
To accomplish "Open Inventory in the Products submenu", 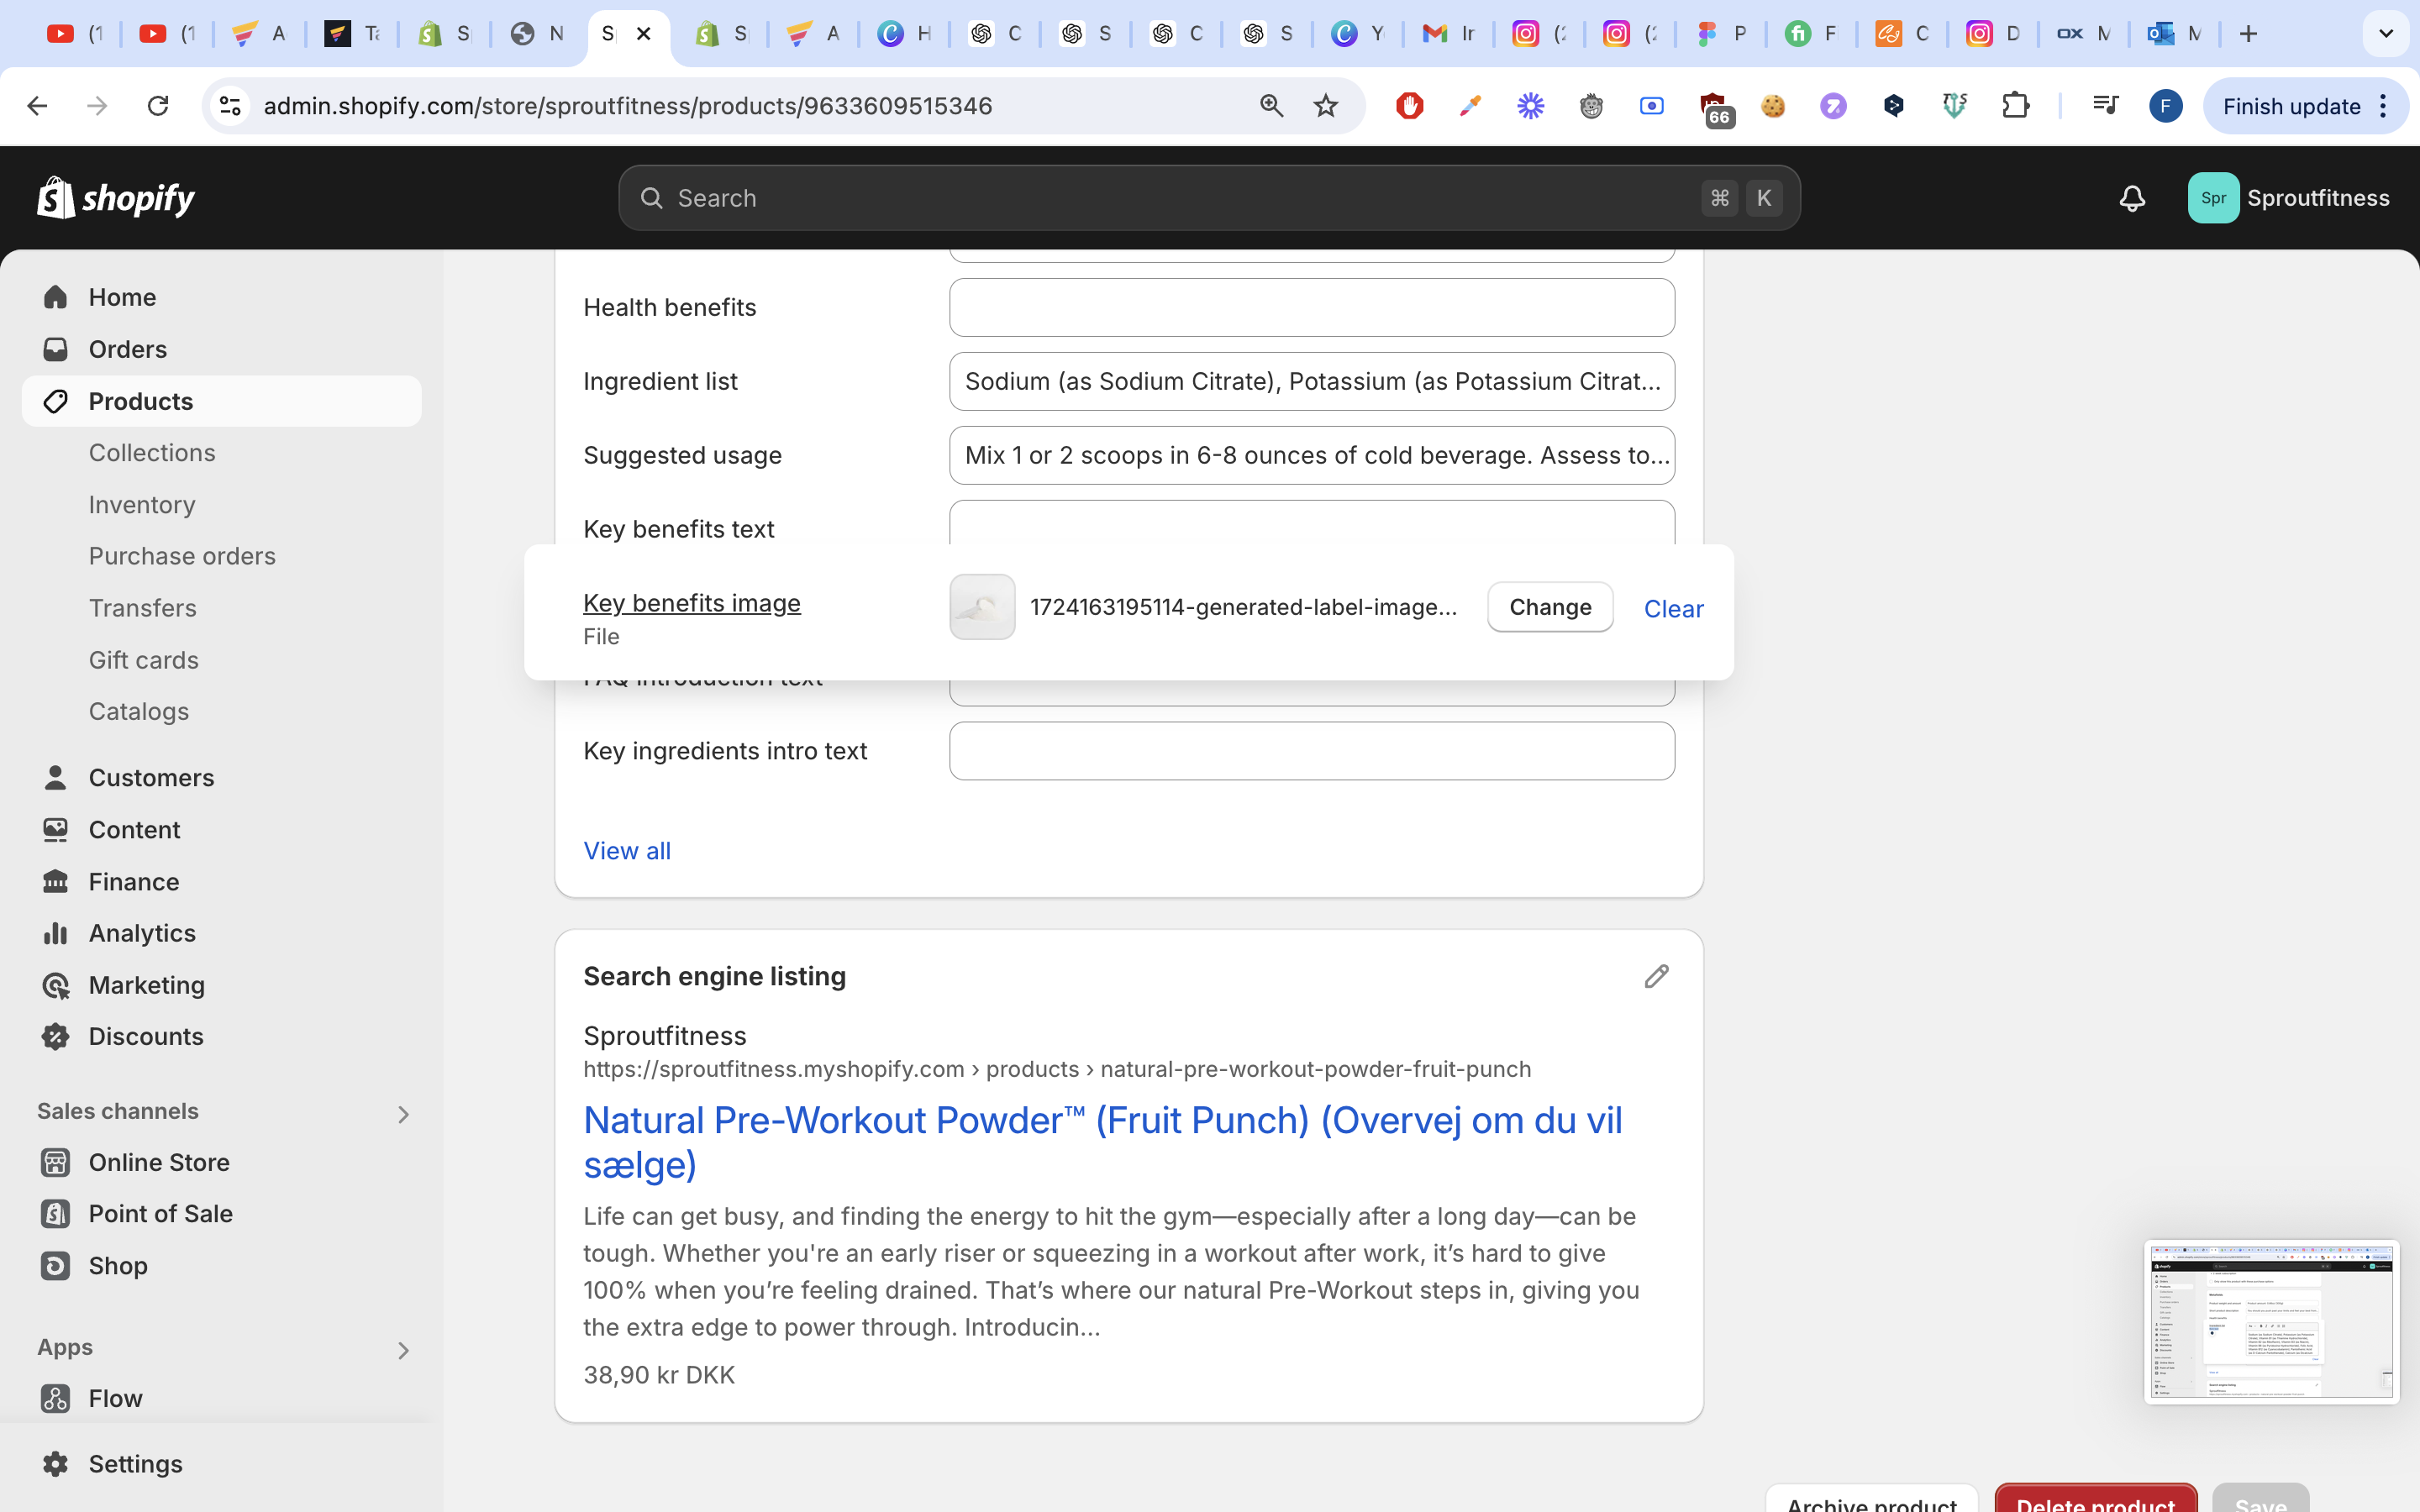I will [x=142, y=505].
